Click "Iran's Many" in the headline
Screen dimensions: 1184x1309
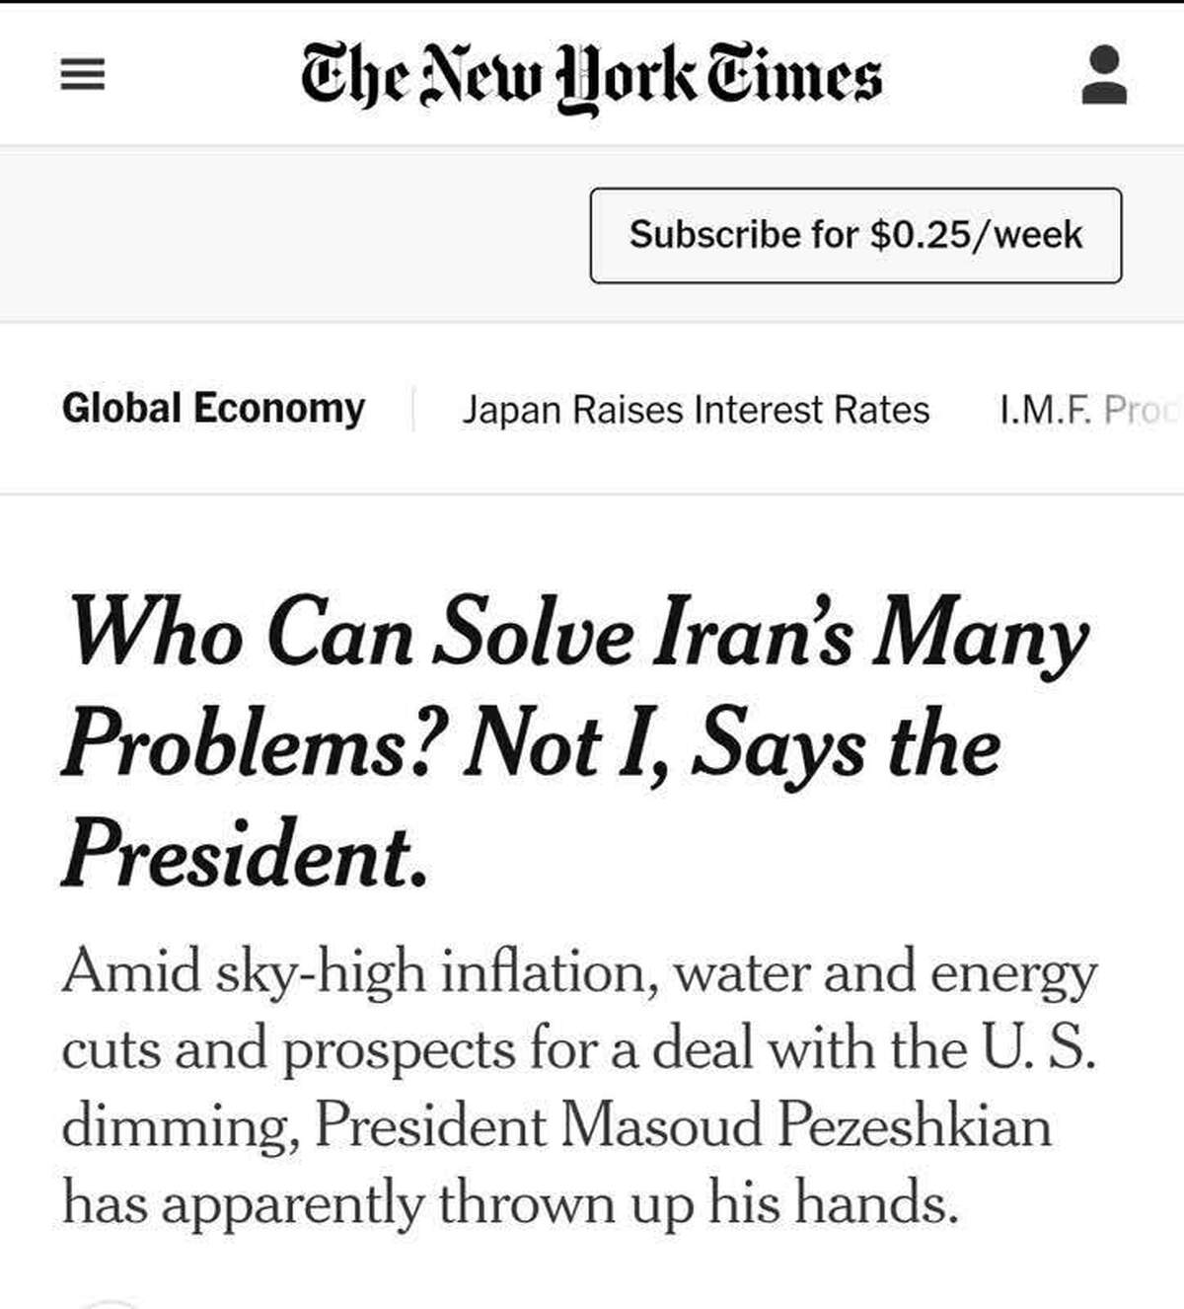pyautogui.click(x=870, y=635)
